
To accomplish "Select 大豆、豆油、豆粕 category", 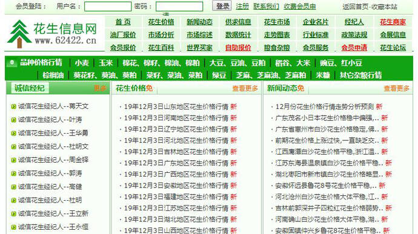I will (x=237, y=63).
